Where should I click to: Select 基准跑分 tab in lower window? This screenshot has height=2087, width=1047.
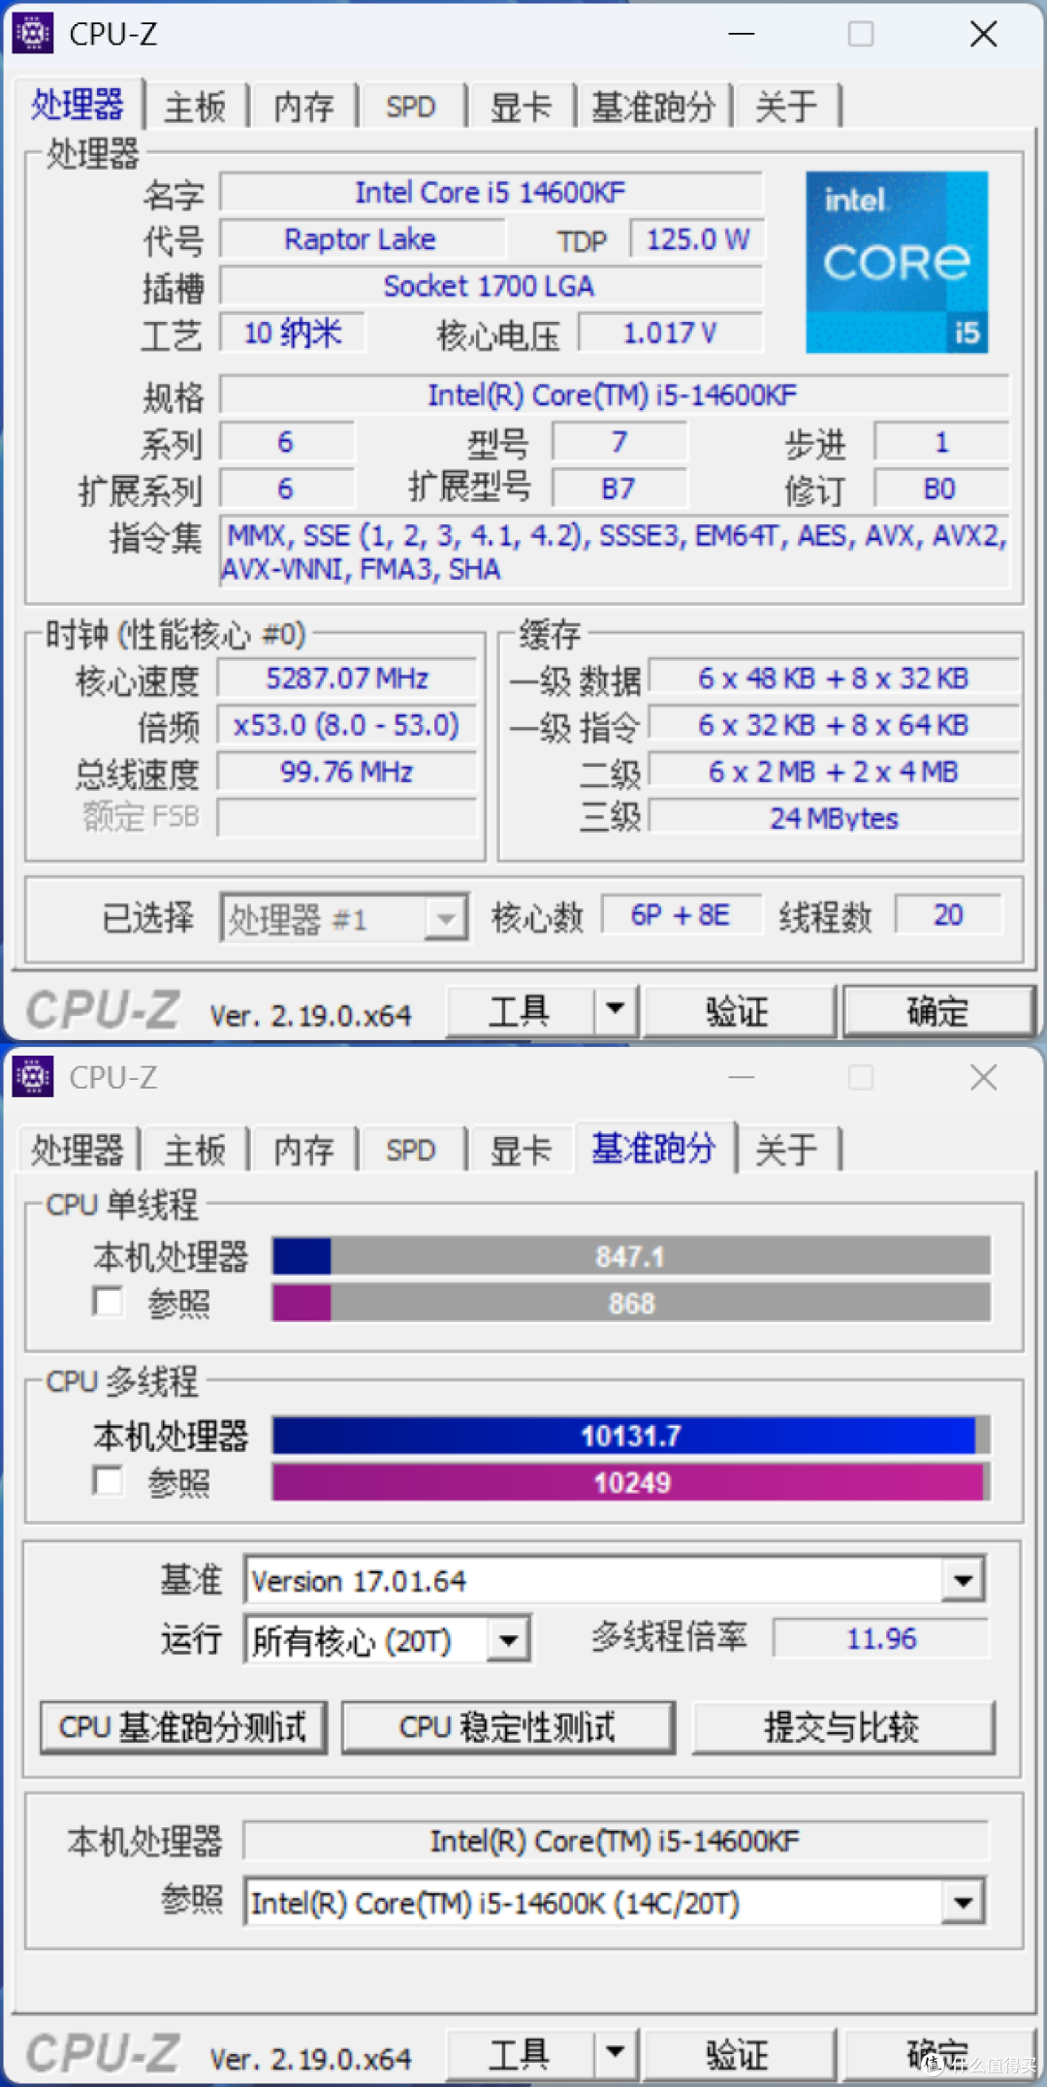click(x=654, y=1148)
